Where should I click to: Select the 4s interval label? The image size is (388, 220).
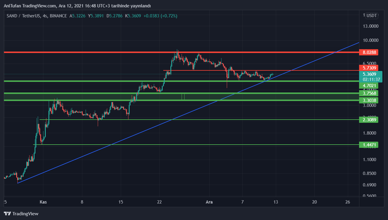coord(45,16)
